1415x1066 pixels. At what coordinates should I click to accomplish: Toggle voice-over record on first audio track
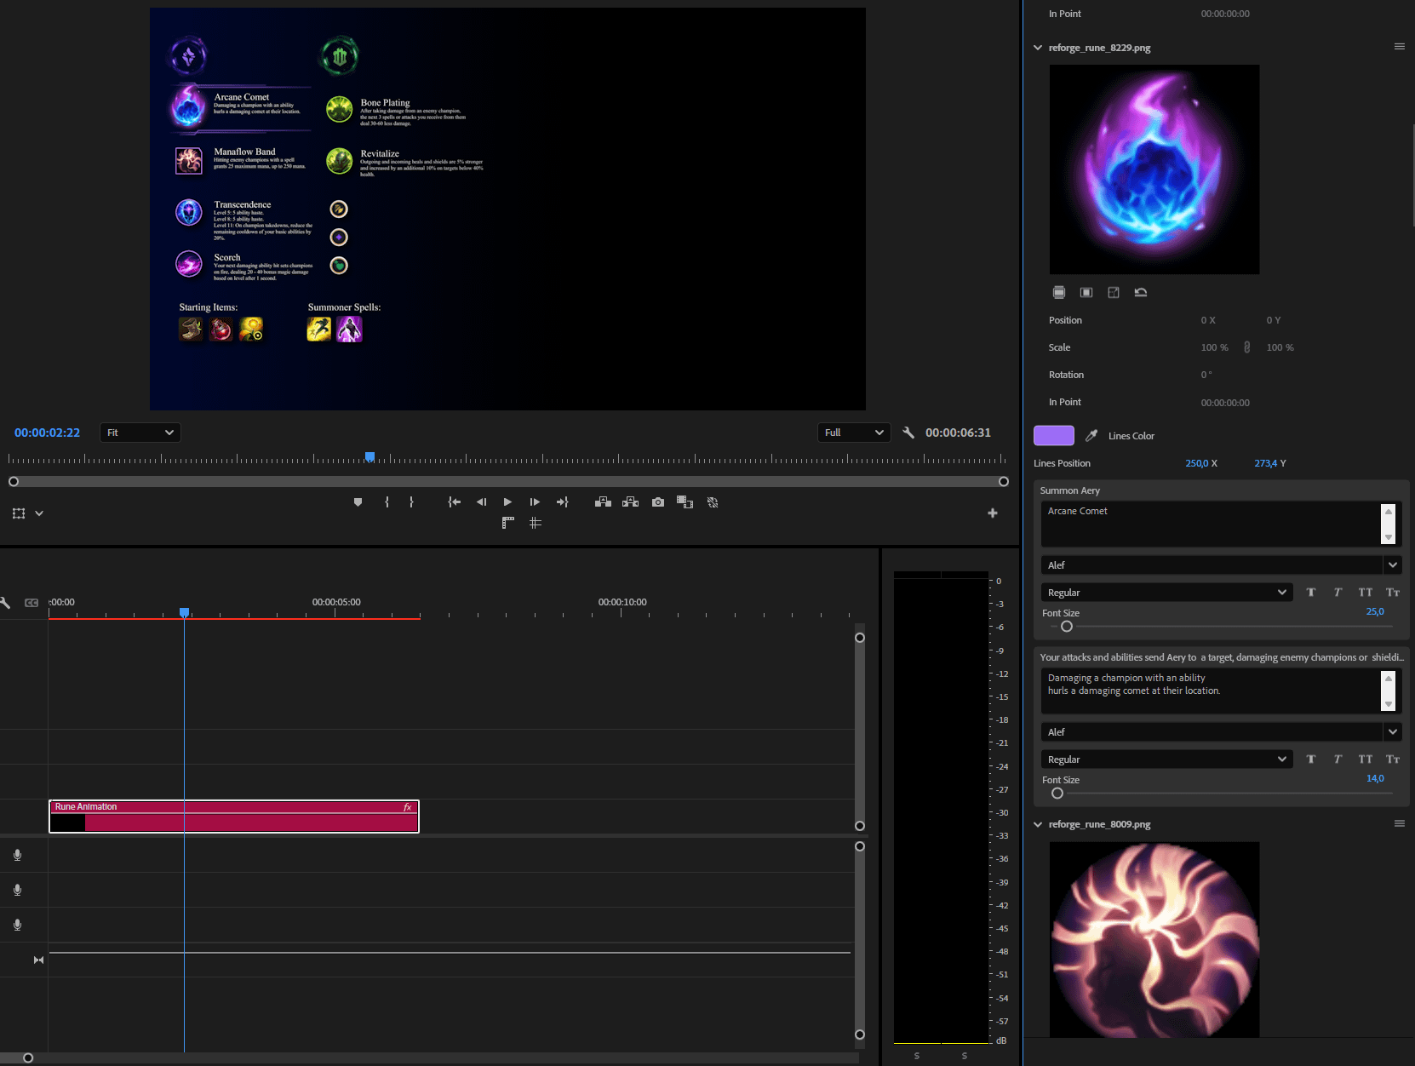tap(17, 855)
